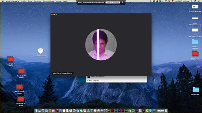
Task: Open Launchpad rocket icon in dock
Action: click(43, 110)
